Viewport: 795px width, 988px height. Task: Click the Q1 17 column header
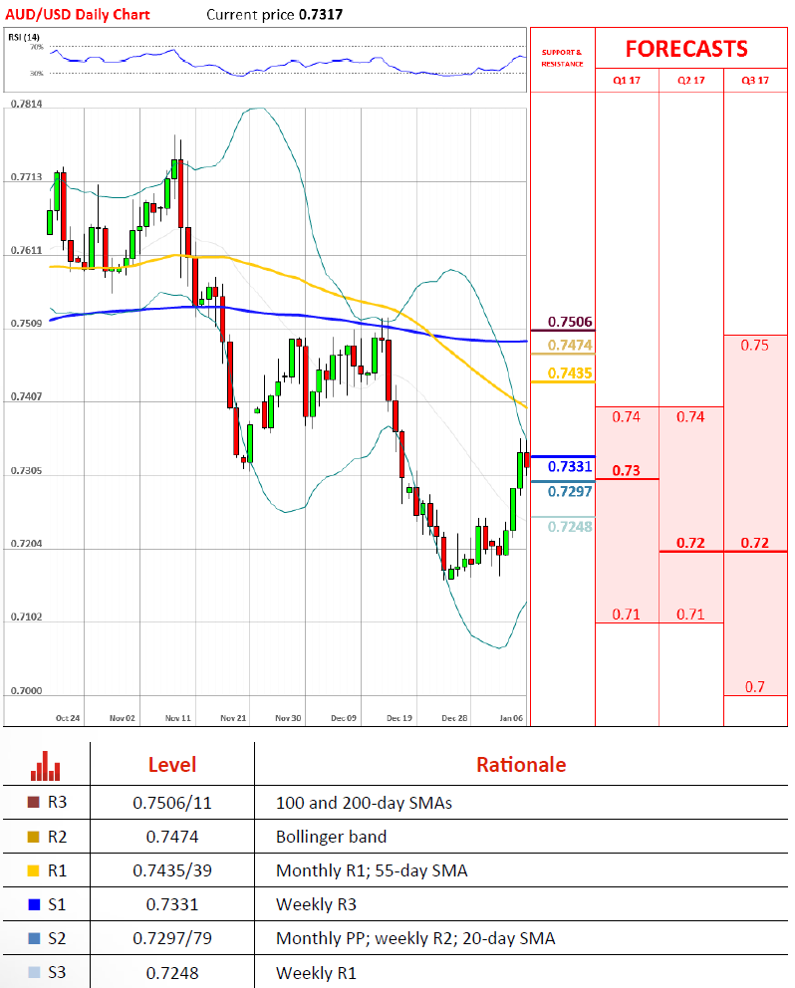pyautogui.click(x=627, y=80)
